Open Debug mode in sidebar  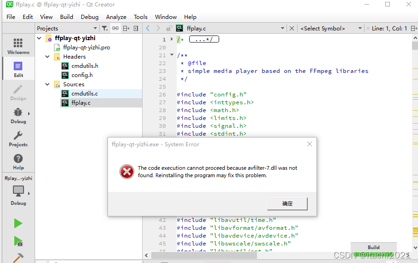18,115
